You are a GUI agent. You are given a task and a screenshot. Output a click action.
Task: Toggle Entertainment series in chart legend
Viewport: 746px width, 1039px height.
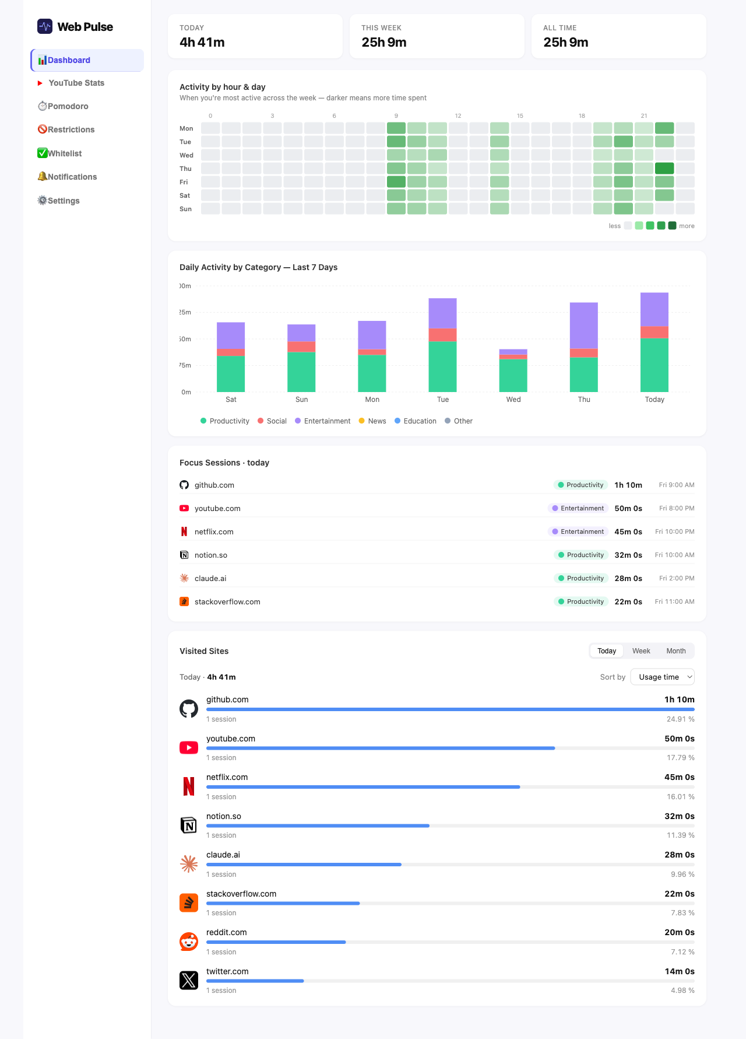tap(323, 421)
